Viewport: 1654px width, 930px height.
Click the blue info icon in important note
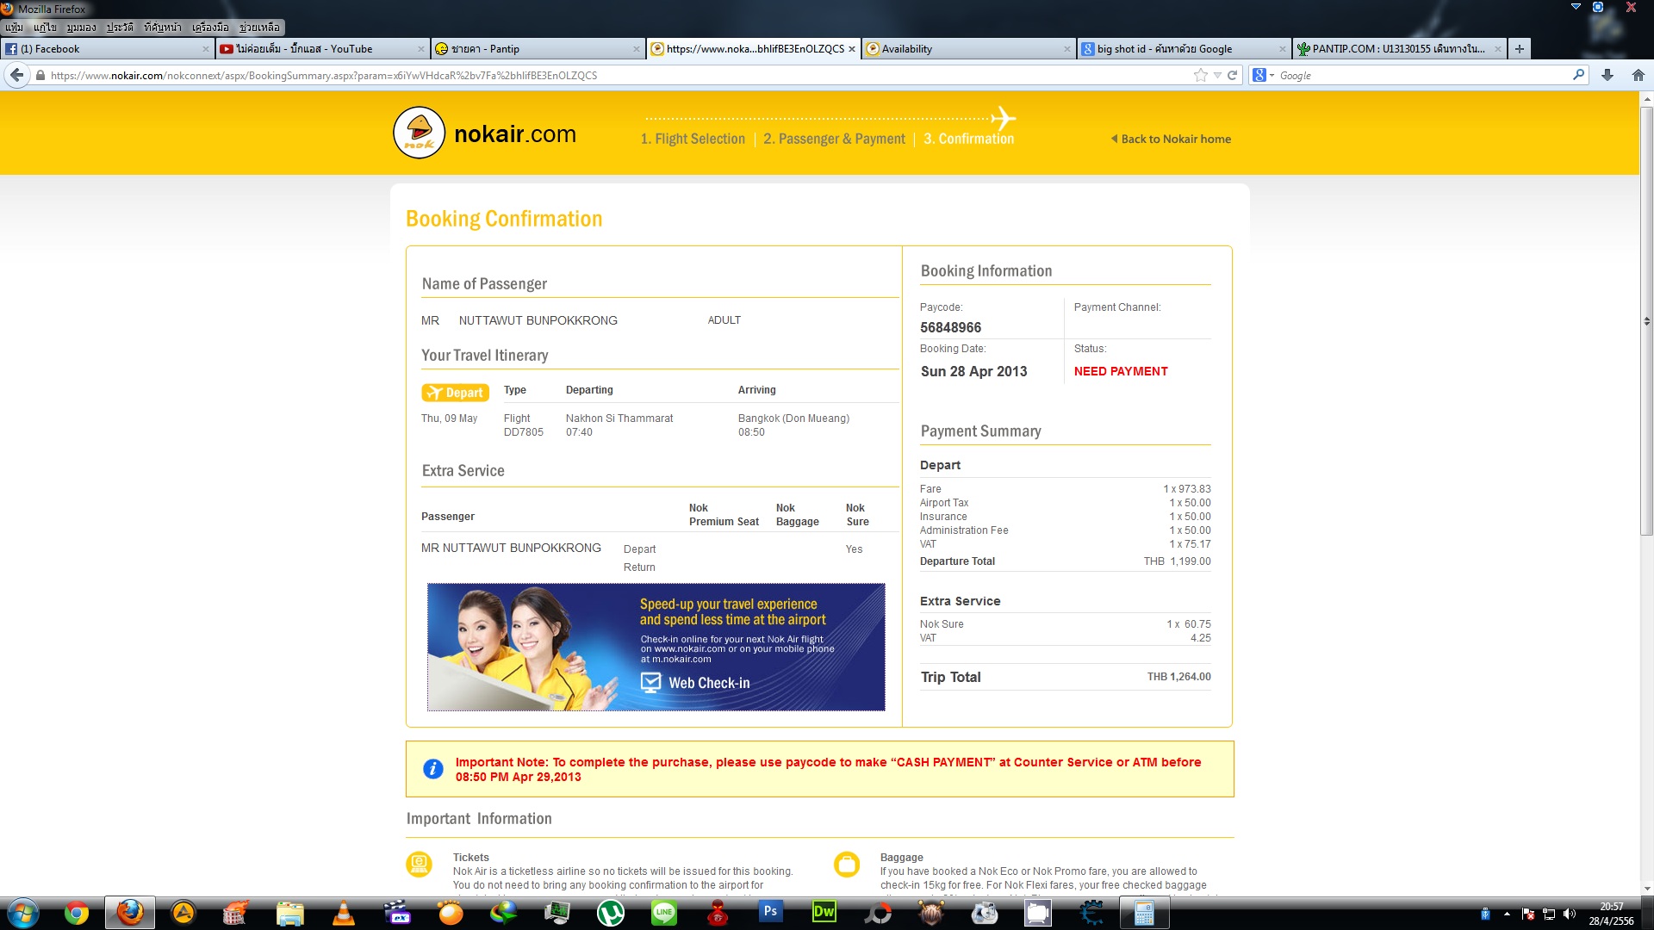433,769
